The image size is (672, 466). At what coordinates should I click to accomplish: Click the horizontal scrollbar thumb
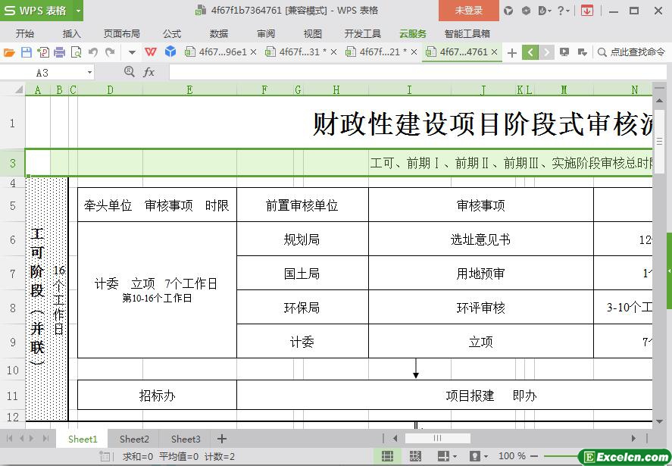click(x=437, y=438)
